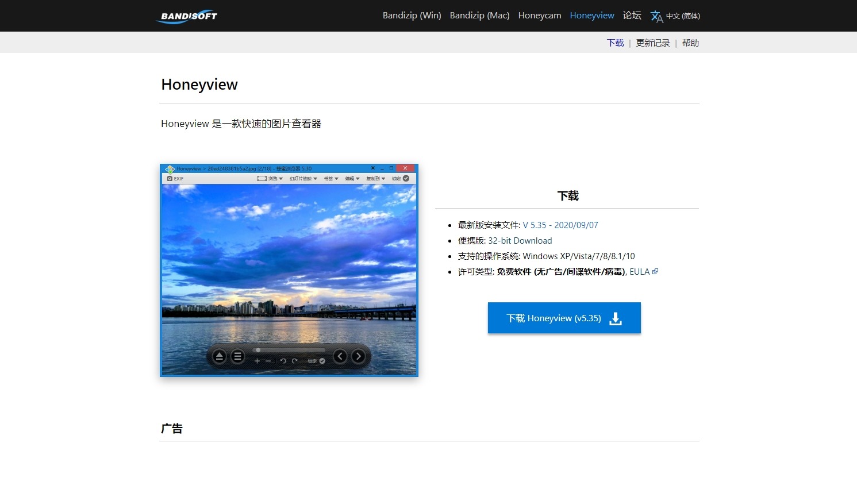Screen dimensions: 857x477
Task: Open the hamburger menu icon in viewer controls
Action: click(237, 357)
